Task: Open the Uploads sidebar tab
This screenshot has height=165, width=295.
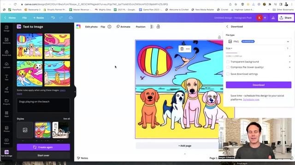Action: pyautogui.click(x=6, y=65)
